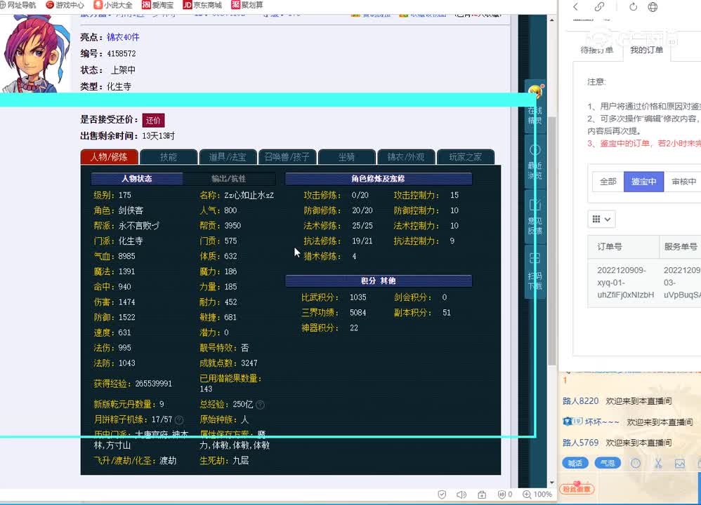Click username 坏坏~~~ in chat
The width and height of the screenshot is (701, 505).
(x=602, y=422)
